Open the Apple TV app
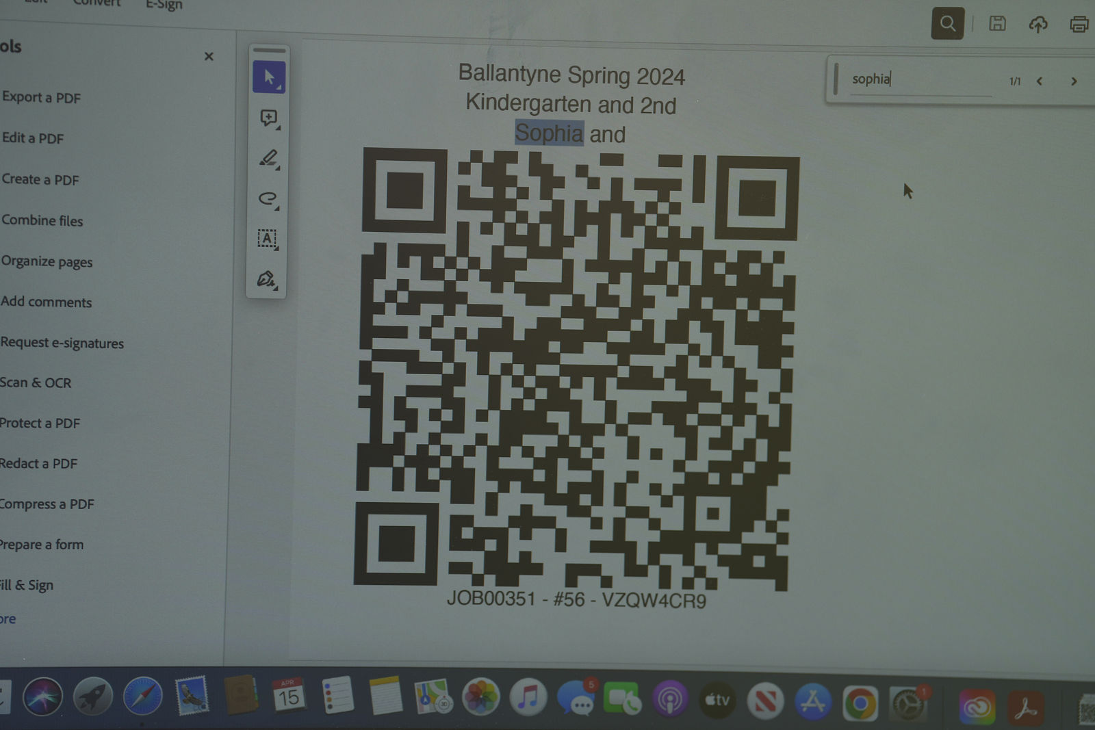The image size is (1095, 730). click(717, 701)
